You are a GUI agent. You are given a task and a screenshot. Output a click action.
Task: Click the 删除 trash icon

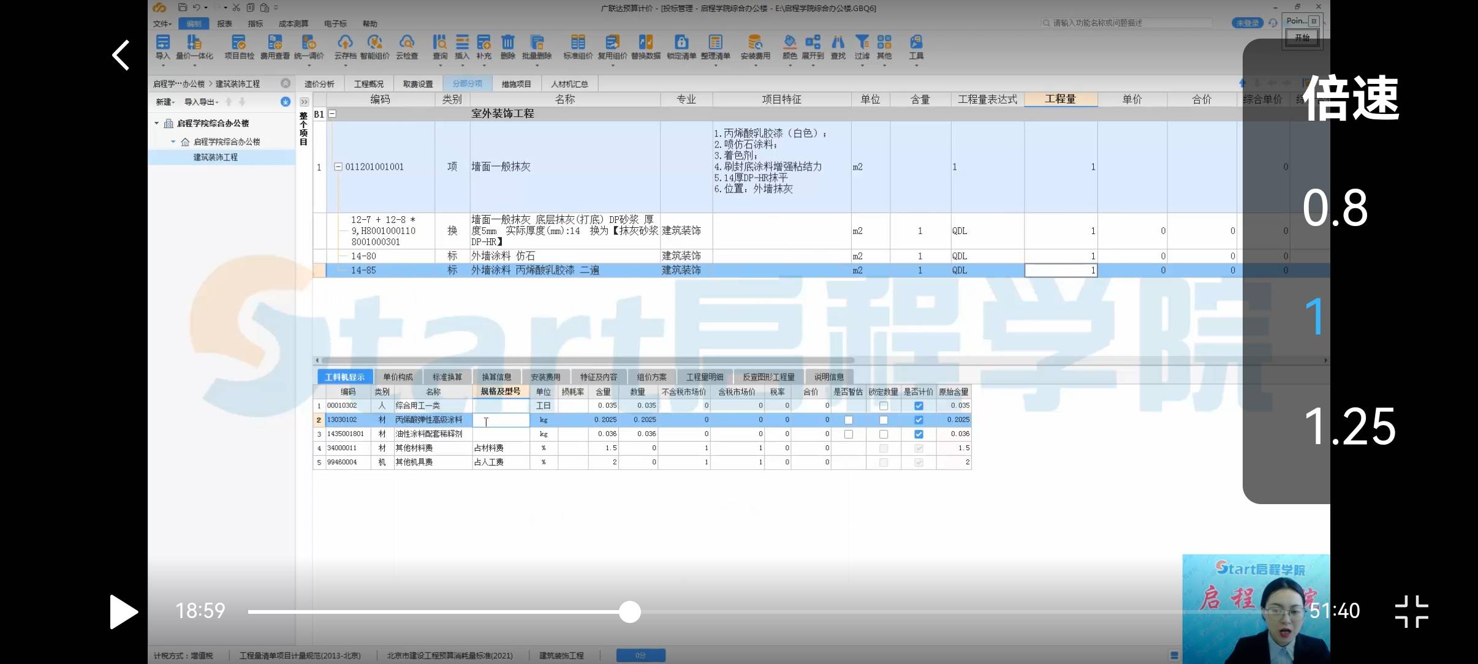coord(508,47)
